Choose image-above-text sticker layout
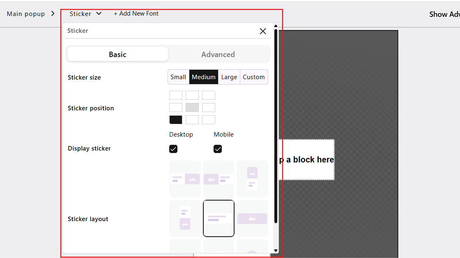This screenshot has width=460, height=258. tap(252, 179)
